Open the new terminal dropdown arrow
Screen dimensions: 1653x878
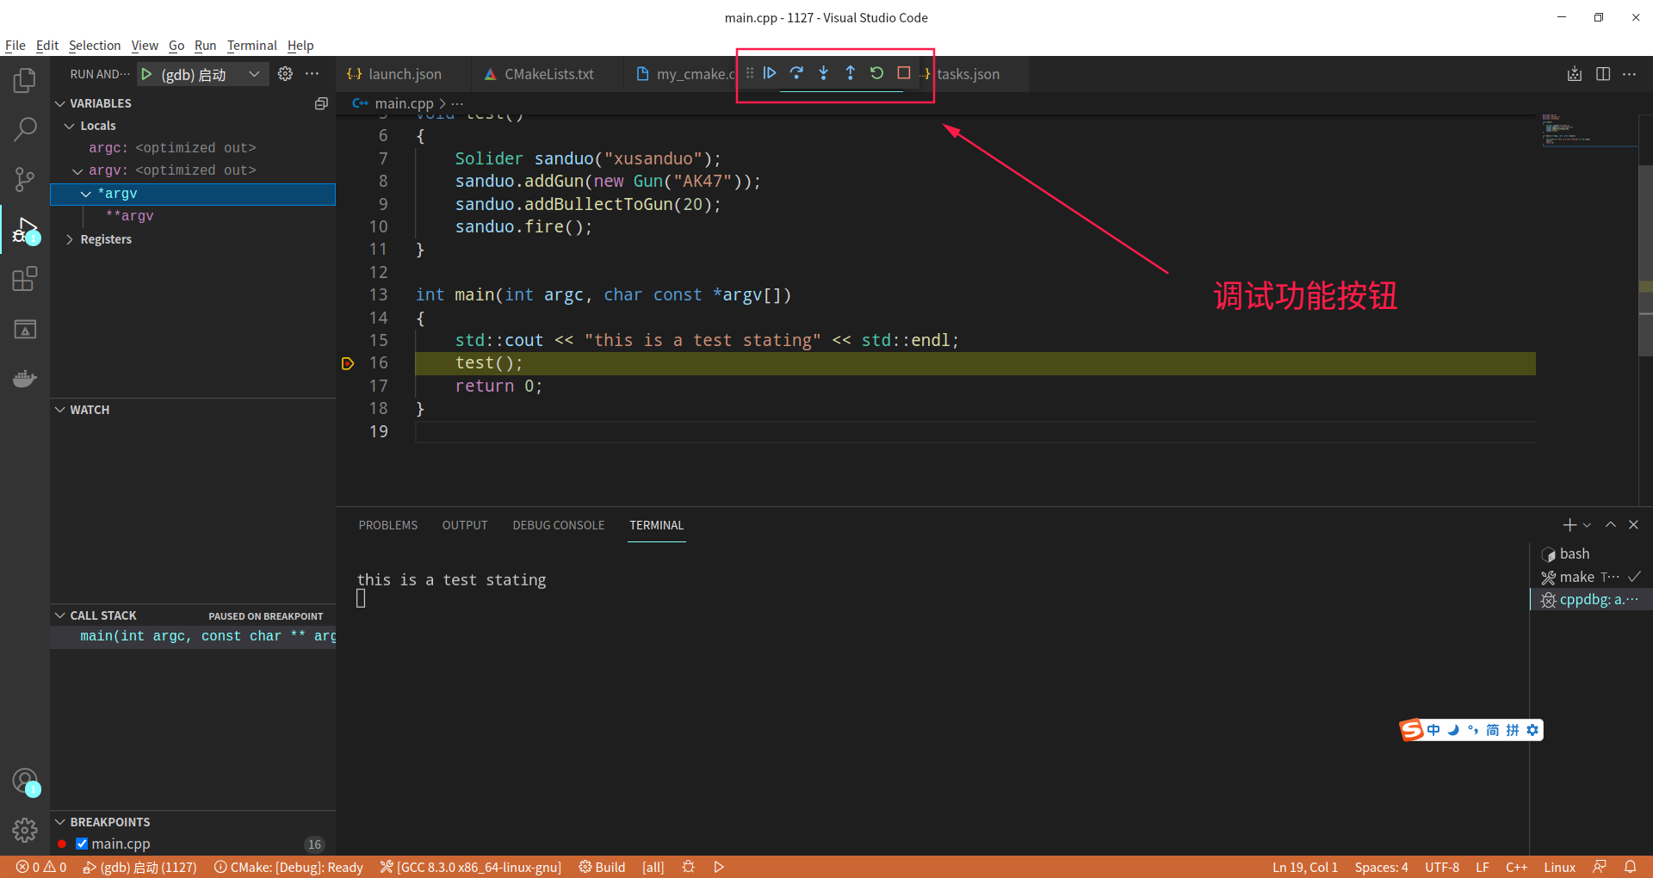click(1587, 525)
